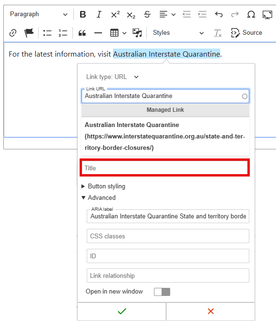The height and width of the screenshot is (324, 276).
Task: Toggle italic formatting
Action: [x=99, y=14]
